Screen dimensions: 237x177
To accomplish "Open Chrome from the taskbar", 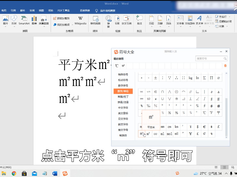I will [x=14, y=173].
